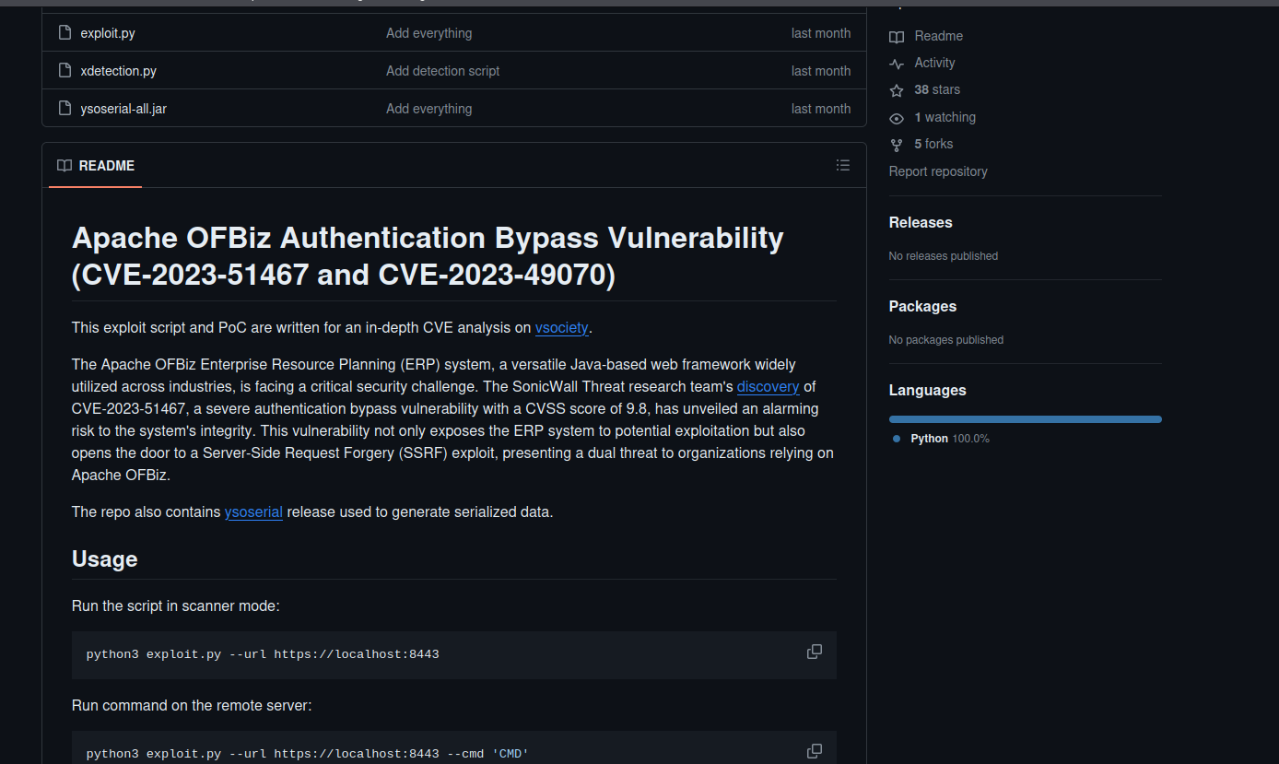Viewport: 1279px width, 764px height.
Task: Click the file icon beside ysoserial-all.jar
Action: (65, 109)
